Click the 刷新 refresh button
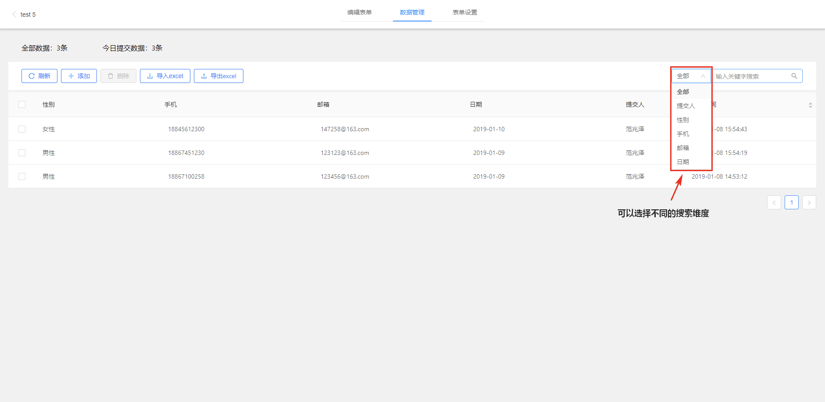This screenshot has height=402, width=825. pos(39,76)
